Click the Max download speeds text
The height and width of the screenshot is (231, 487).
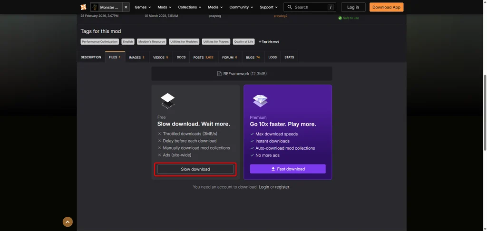click(x=276, y=134)
